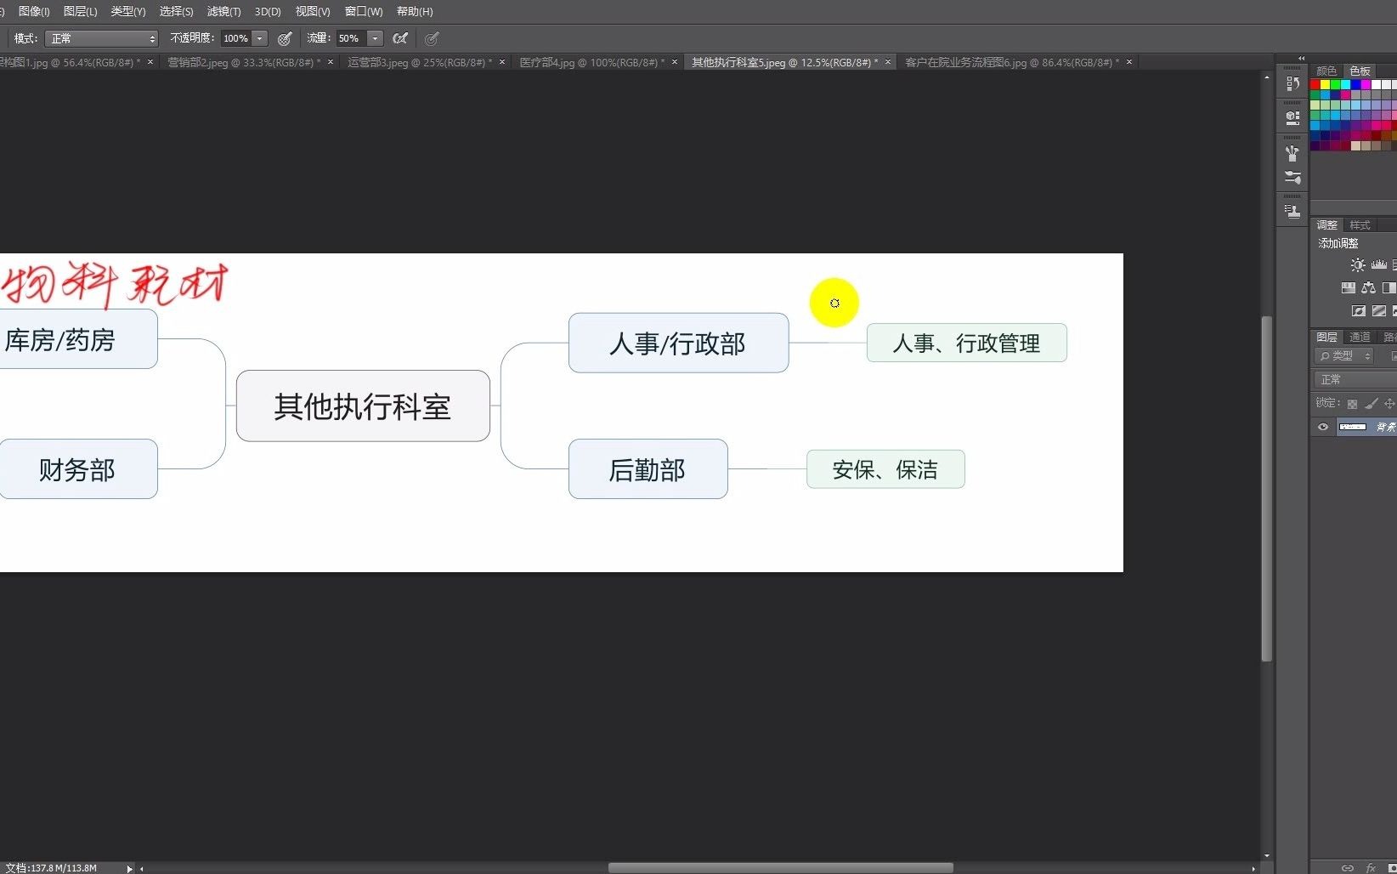Click the 添加调整 label in Adjustments panel
Image resolution: width=1397 pixels, height=874 pixels.
click(1338, 243)
